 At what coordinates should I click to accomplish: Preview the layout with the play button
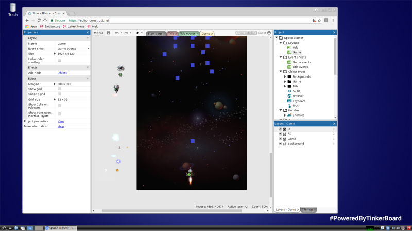138,33
